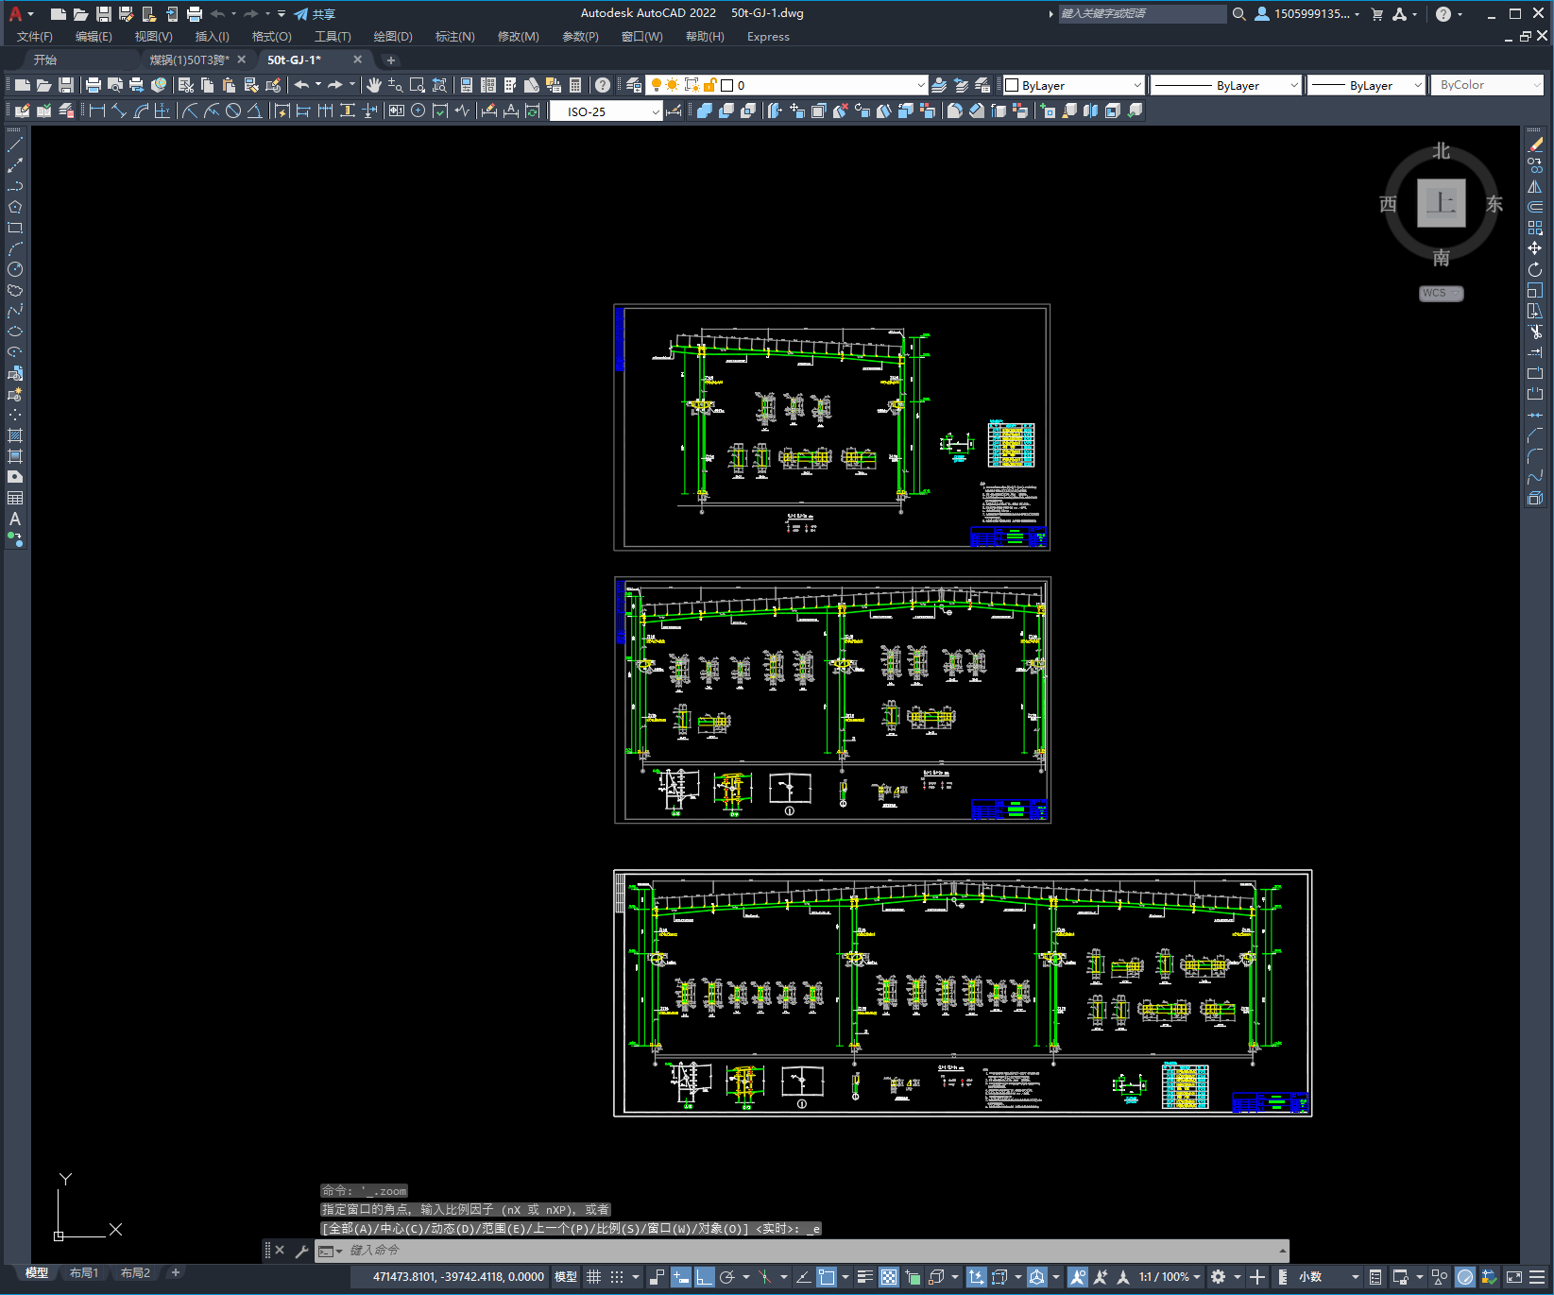Image resolution: width=1554 pixels, height=1295 pixels.
Task: Select the Erase tool in modify toolbar
Action: click(x=1535, y=145)
